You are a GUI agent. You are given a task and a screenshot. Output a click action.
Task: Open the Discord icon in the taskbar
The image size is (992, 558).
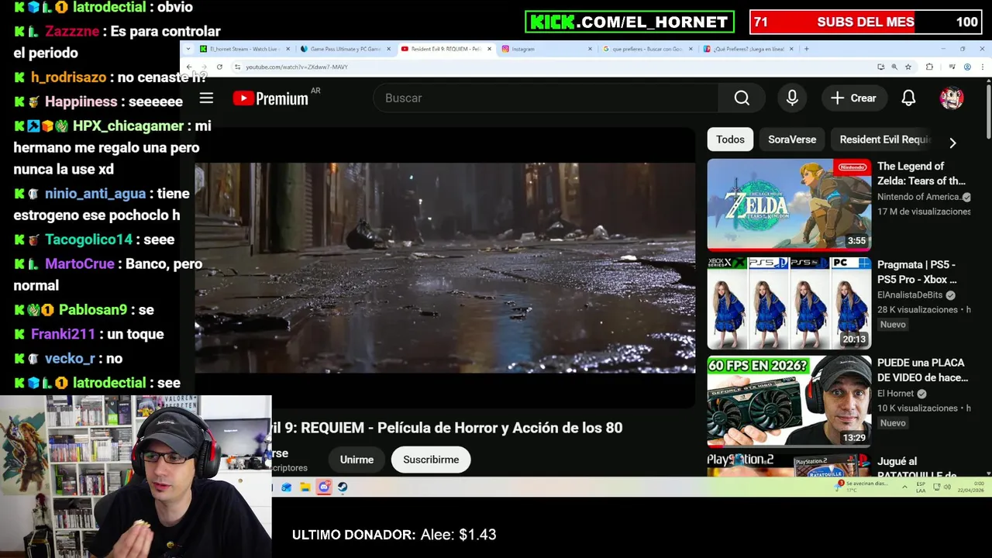[324, 487]
